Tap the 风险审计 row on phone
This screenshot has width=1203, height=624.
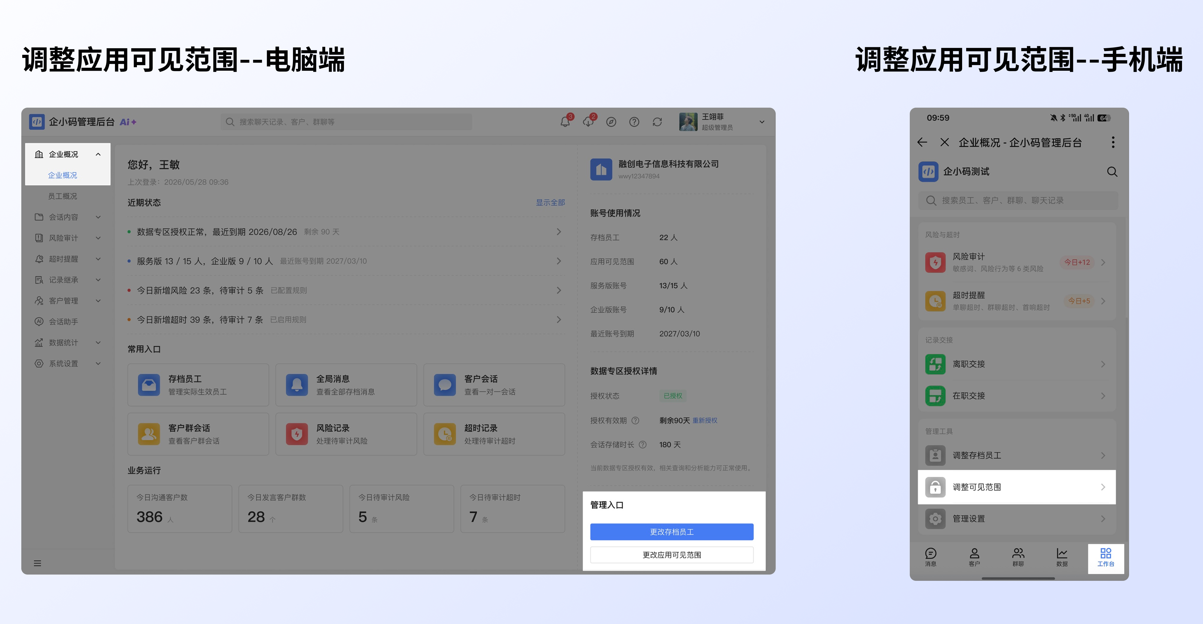coord(1017,262)
